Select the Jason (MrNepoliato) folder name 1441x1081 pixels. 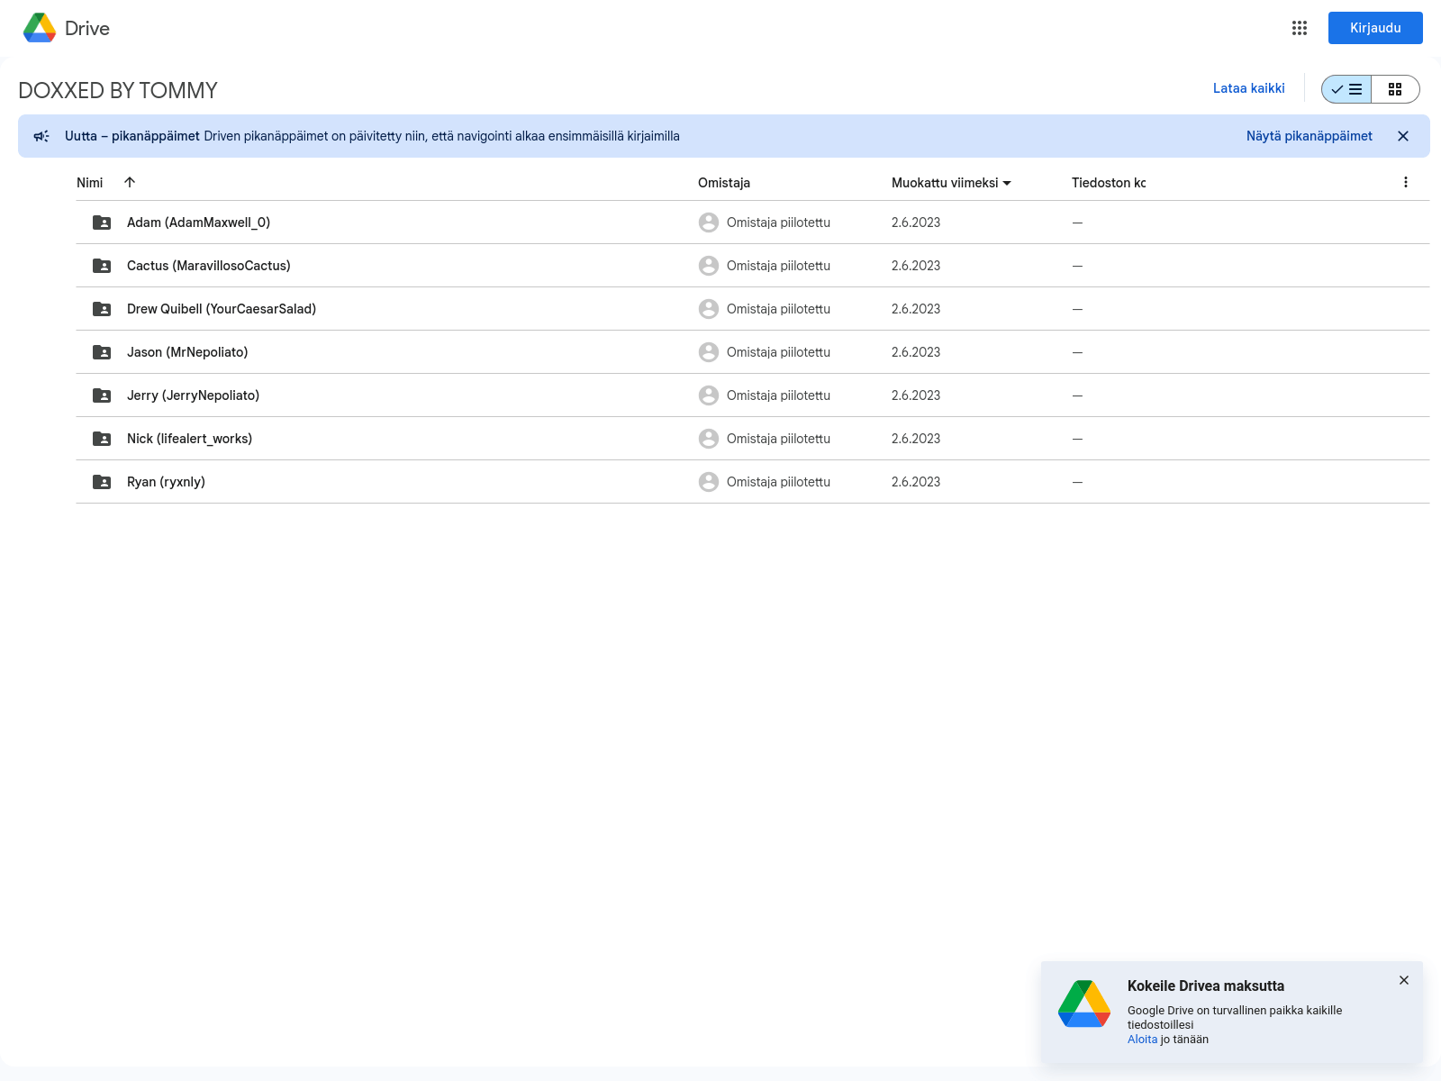coord(187,352)
